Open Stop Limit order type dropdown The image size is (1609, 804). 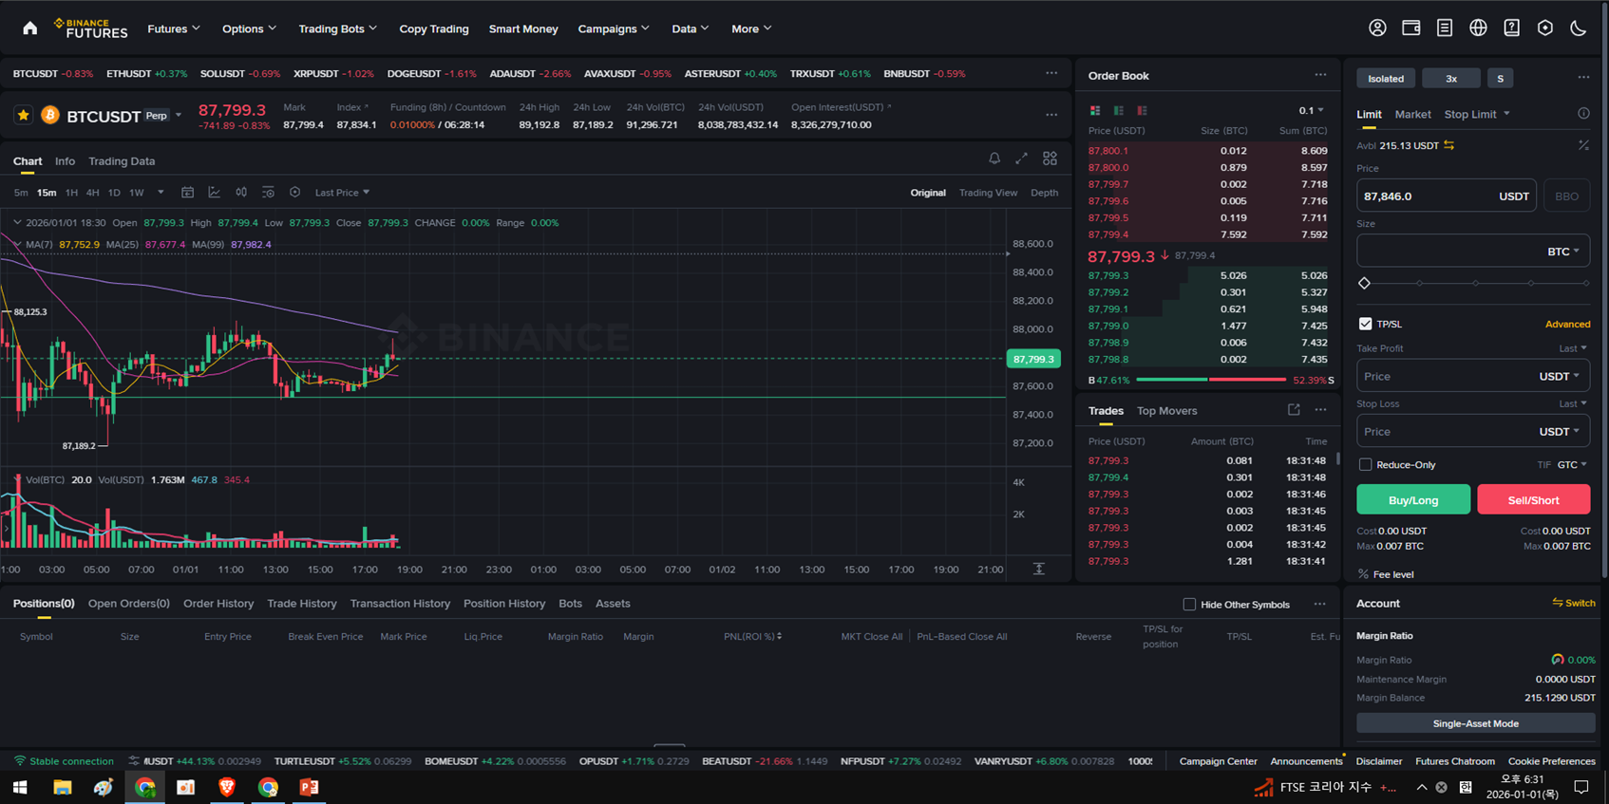click(1477, 114)
